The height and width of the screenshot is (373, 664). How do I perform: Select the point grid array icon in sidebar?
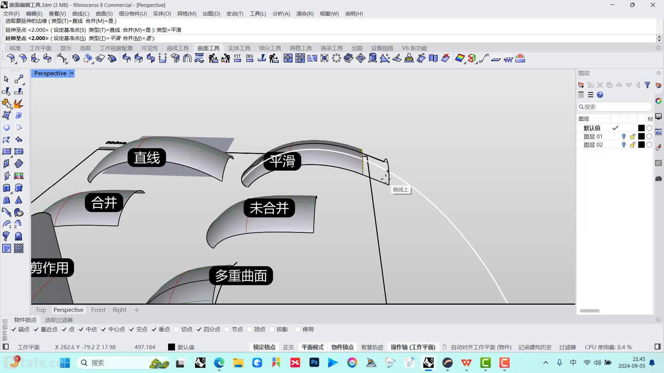click(19, 248)
